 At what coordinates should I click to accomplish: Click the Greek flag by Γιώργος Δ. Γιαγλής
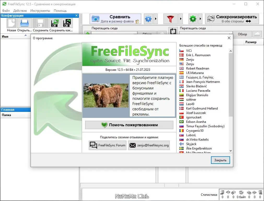(181, 77)
